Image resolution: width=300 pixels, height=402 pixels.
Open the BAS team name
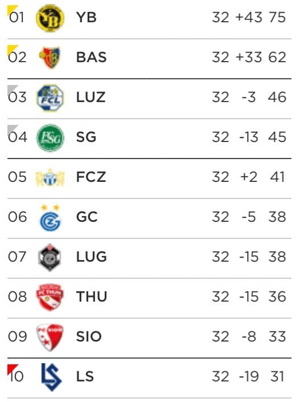92,57
